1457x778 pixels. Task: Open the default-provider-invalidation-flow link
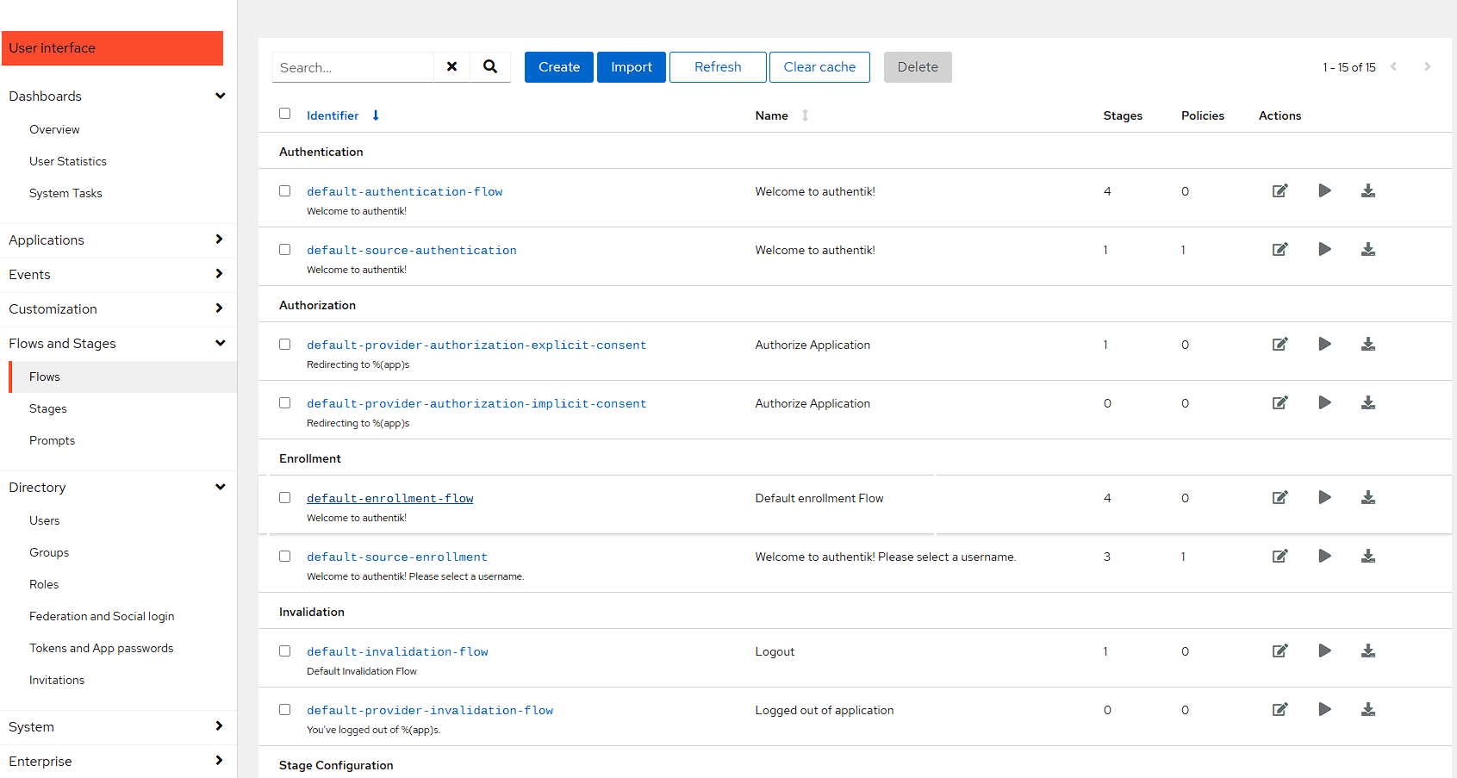(430, 711)
